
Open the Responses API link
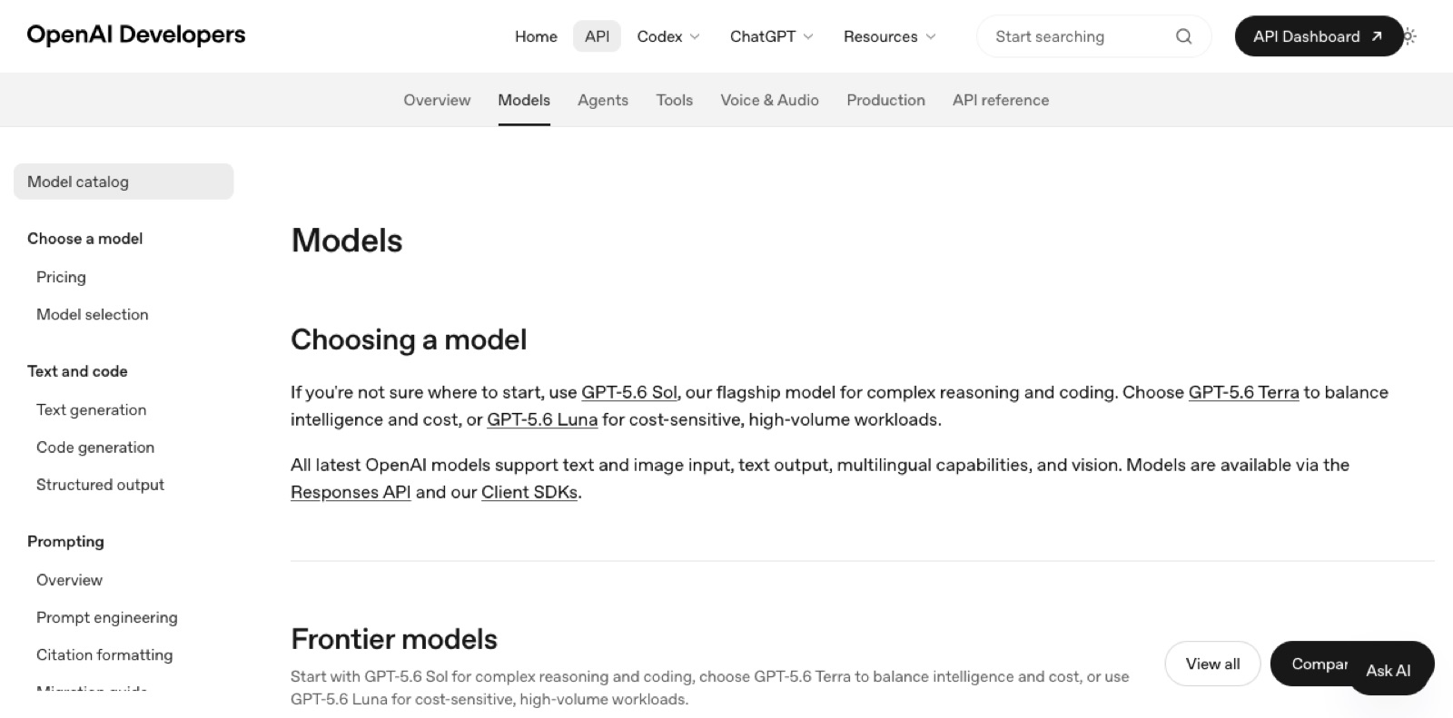click(351, 492)
